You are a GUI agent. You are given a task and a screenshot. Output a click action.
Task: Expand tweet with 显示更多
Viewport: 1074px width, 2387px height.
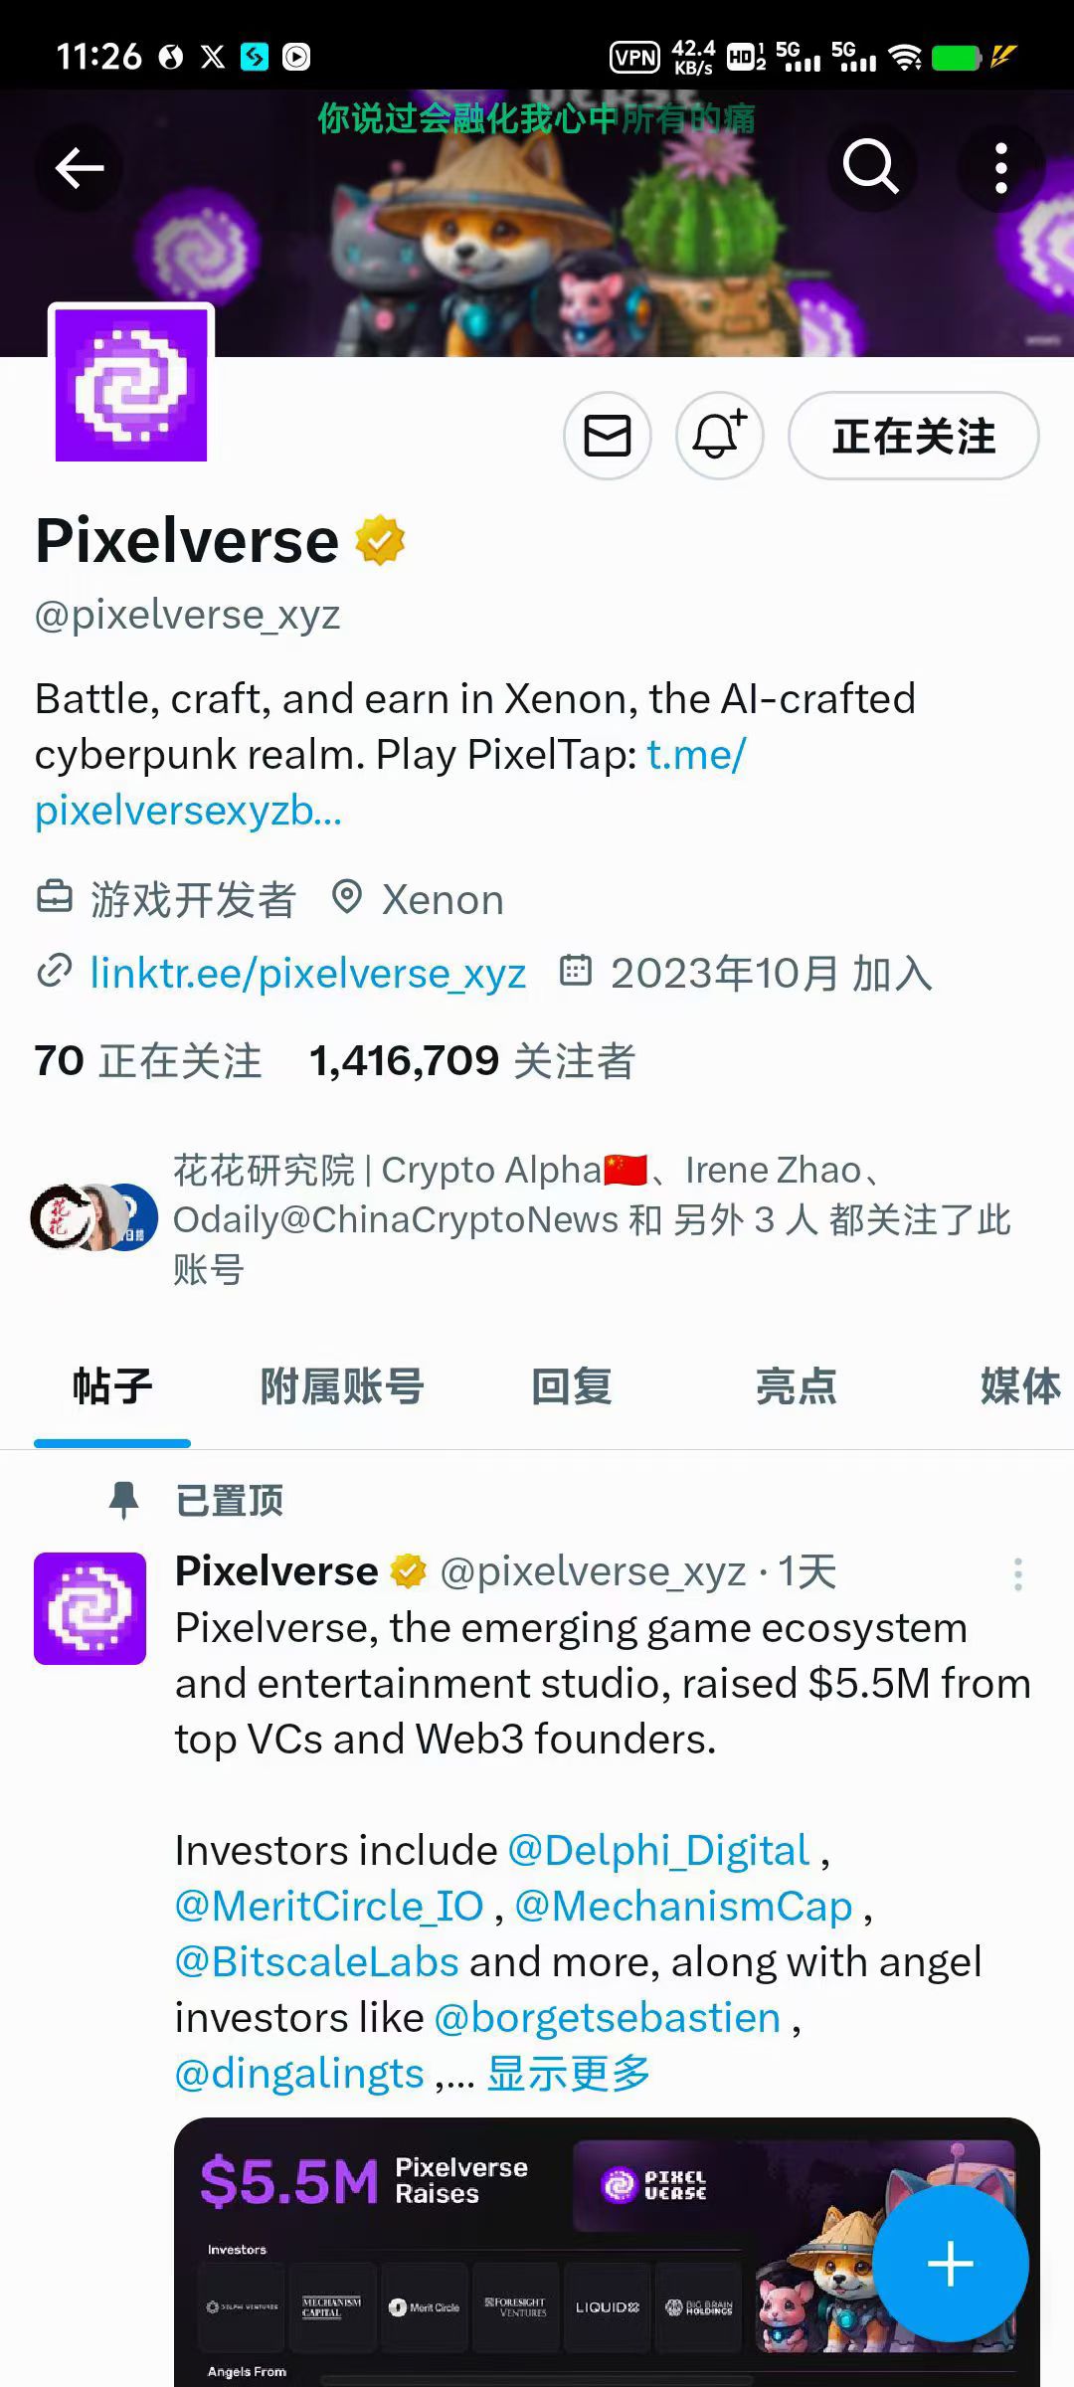569,2075
